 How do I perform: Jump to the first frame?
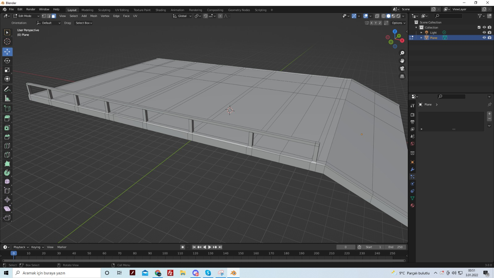194,247
